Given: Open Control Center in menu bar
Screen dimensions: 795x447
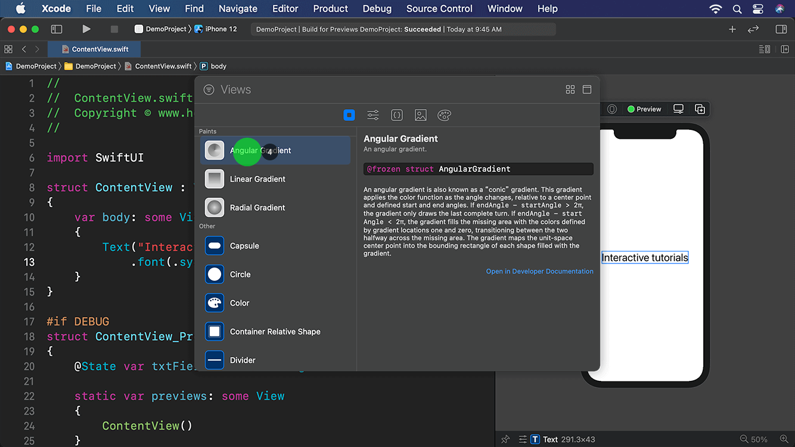Looking at the screenshot, I should (758, 8).
